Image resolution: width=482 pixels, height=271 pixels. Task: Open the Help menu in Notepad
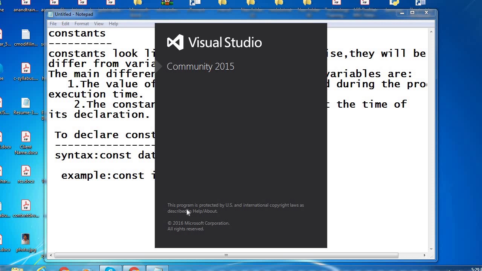pos(113,24)
